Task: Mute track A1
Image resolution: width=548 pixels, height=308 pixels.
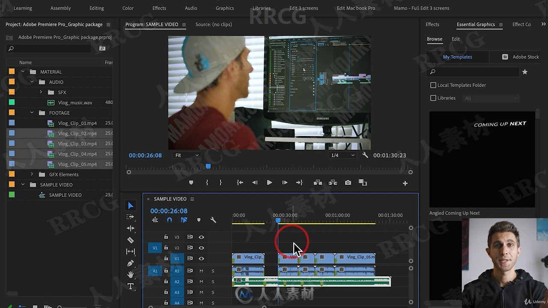Action: pos(201,271)
